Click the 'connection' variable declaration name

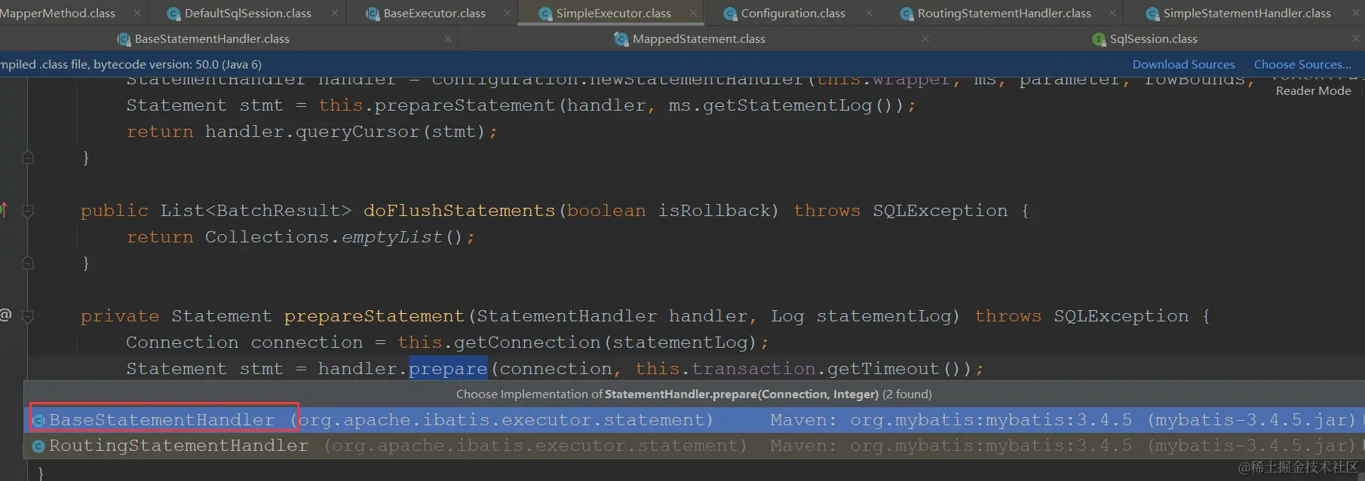(x=306, y=342)
